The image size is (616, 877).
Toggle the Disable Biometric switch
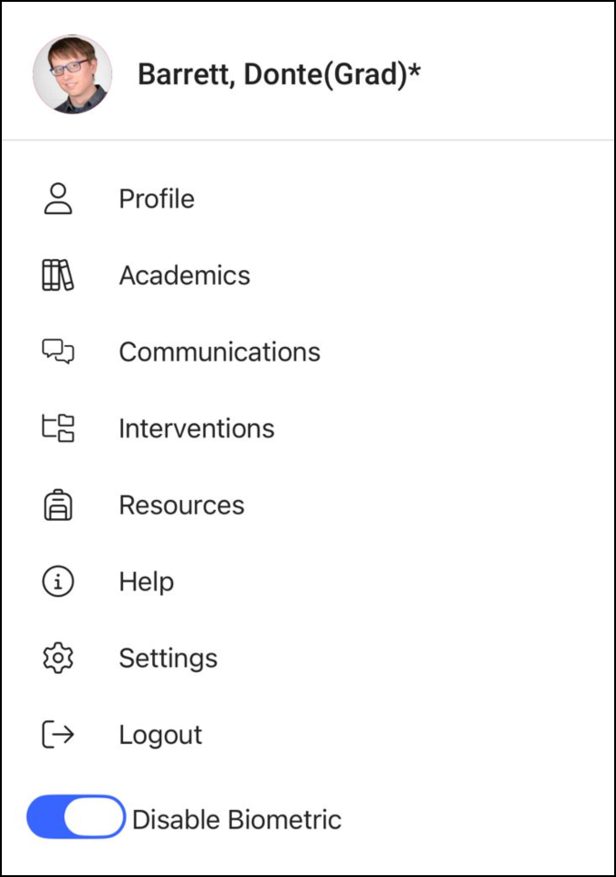[x=76, y=818]
